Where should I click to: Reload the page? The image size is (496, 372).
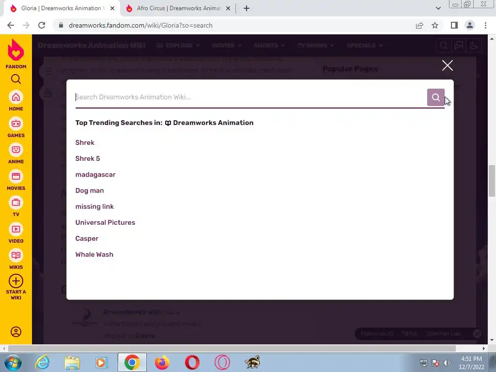[42, 25]
